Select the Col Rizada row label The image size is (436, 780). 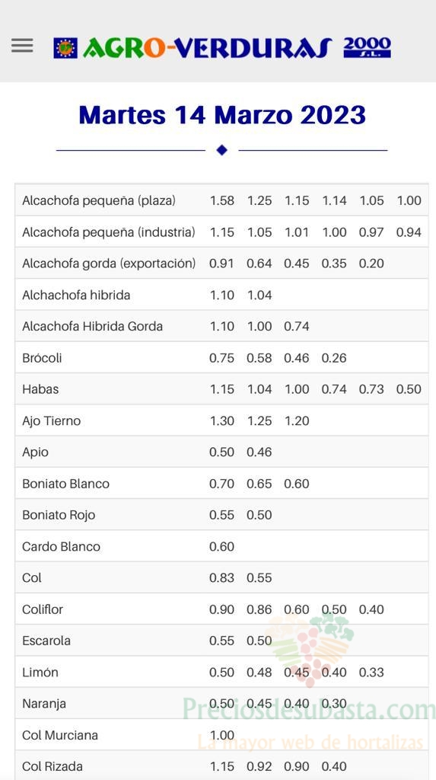click(53, 766)
